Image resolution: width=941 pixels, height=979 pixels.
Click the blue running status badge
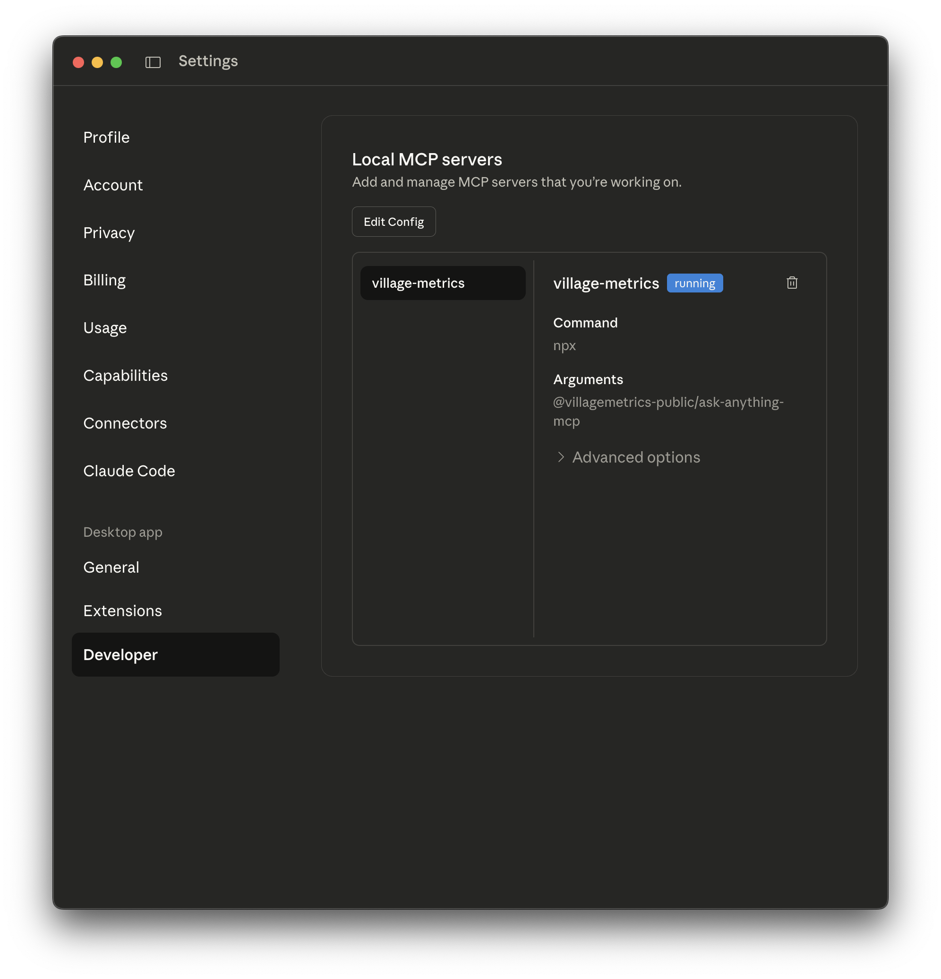point(695,283)
